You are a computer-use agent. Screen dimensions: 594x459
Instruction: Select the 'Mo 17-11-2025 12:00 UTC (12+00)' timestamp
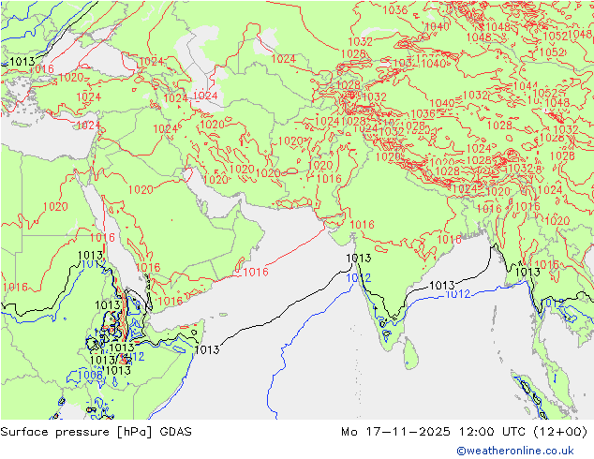[x=465, y=432]
